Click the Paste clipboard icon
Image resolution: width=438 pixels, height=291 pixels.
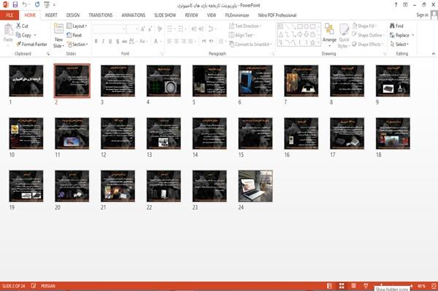pyautogui.click(x=8, y=30)
